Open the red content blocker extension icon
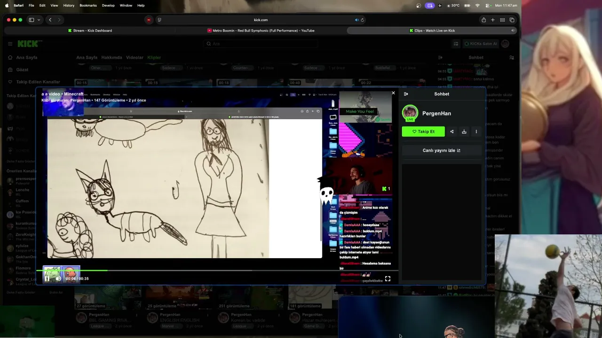Screen dimensions: 602x338 (x=149, y=20)
